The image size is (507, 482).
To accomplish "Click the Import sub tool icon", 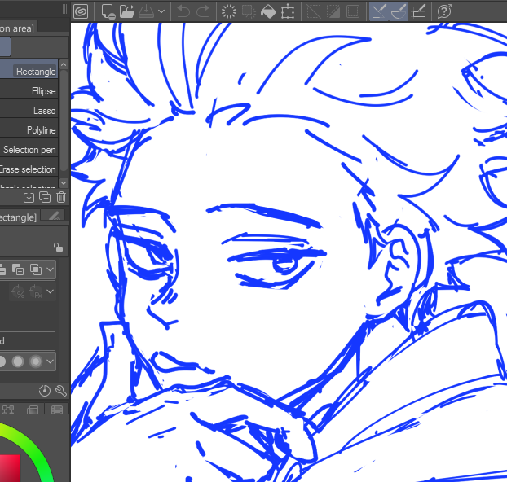I will pyautogui.click(x=29, y=197).
